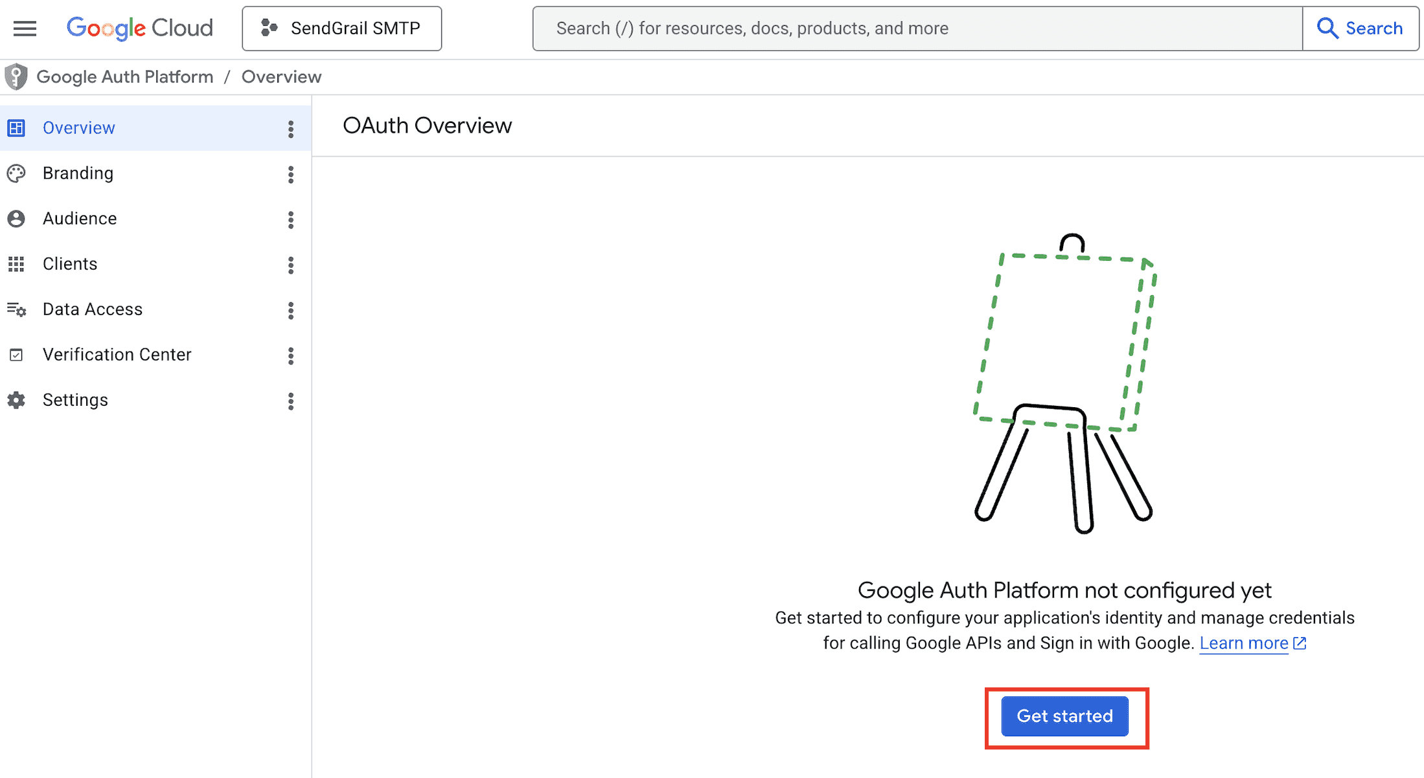Focus the resources search field

917,28
